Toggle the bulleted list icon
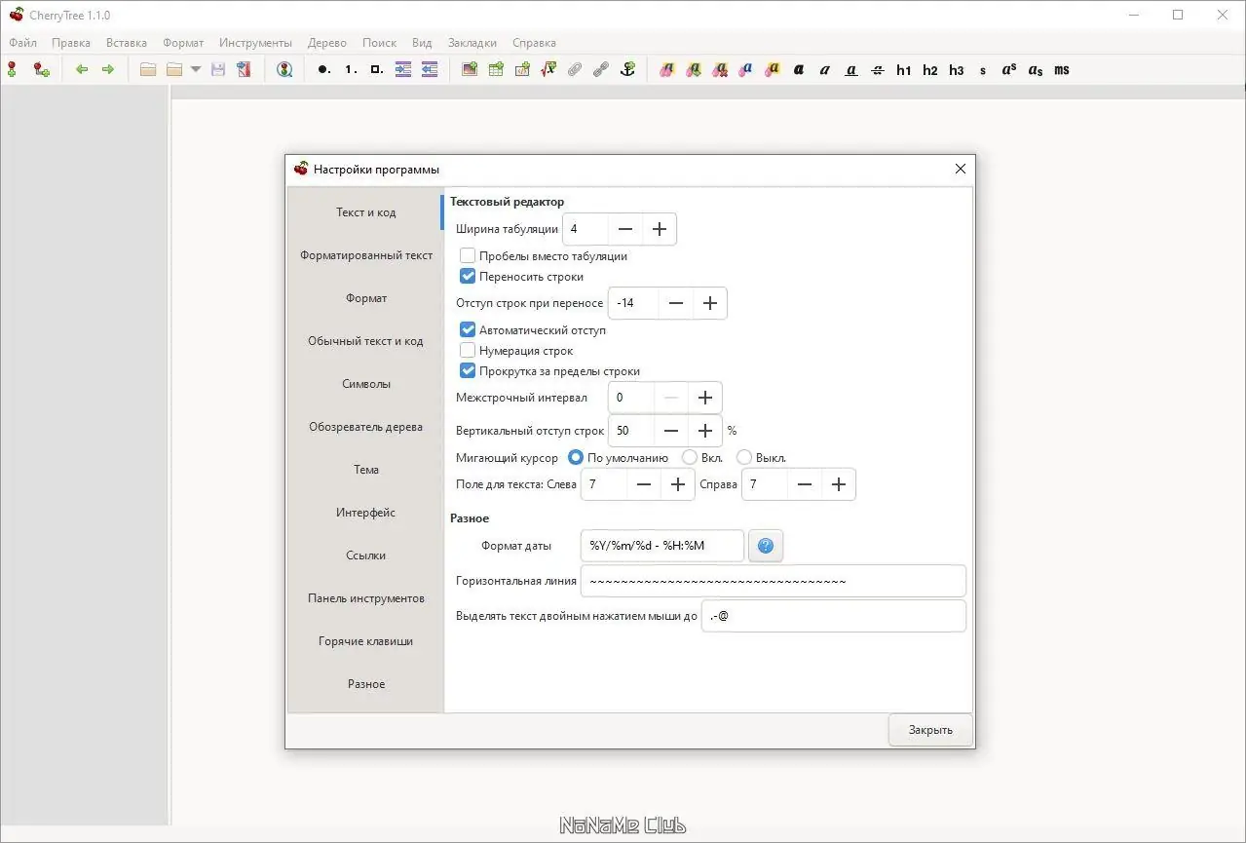 (x=323, y=70)
